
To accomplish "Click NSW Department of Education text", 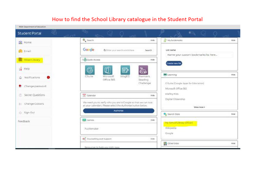I will 32,27.
